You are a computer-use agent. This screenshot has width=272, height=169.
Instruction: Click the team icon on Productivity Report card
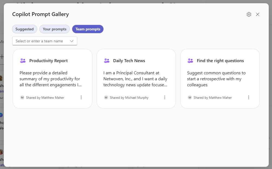click(23, 61)
